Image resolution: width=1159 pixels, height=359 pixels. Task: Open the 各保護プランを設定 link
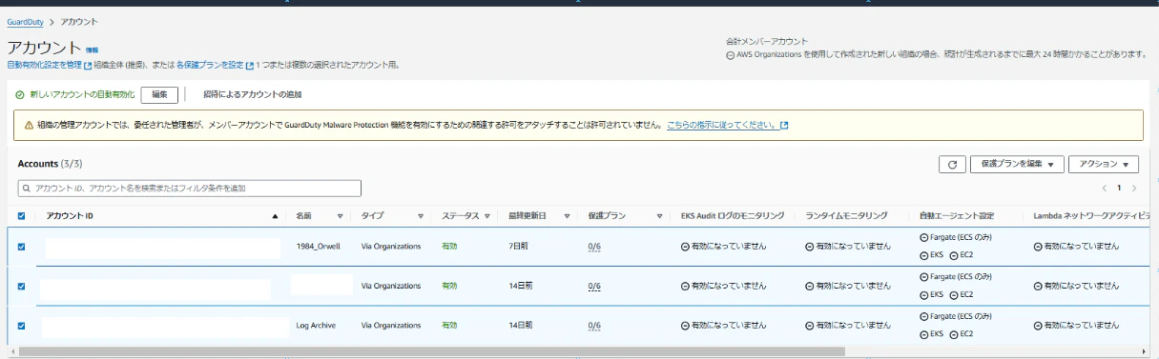(x=210, y=66)
